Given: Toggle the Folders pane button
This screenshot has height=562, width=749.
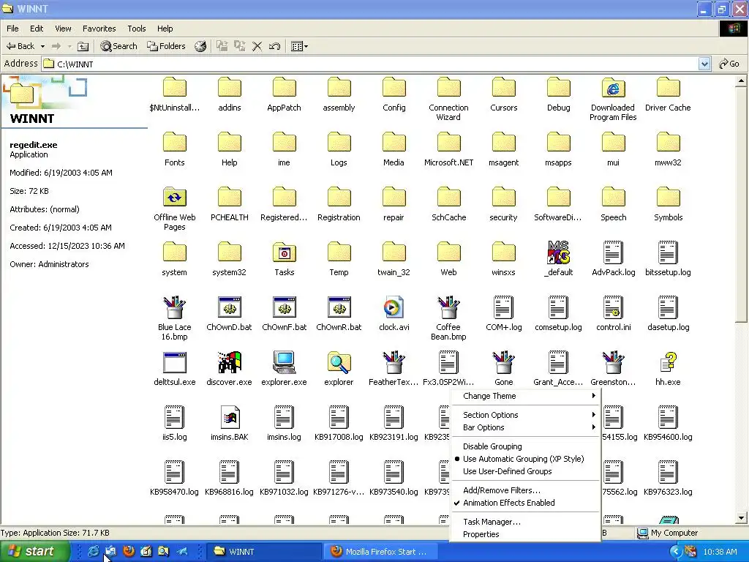Looking at the screenshot, I should [x=166, y=46].
